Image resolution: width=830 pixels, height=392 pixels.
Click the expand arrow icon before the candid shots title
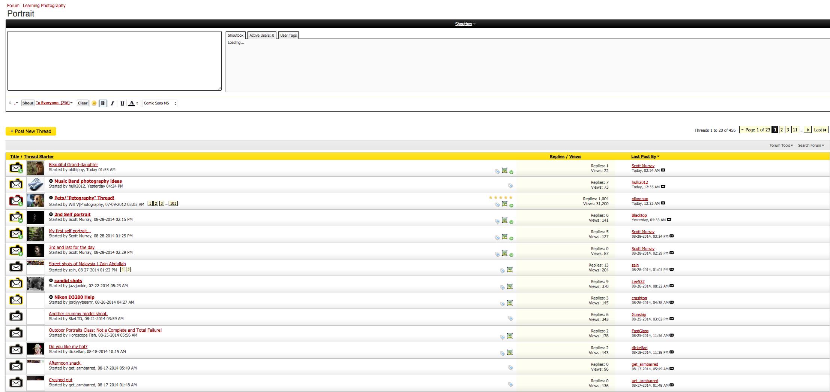tap(51, 281)
